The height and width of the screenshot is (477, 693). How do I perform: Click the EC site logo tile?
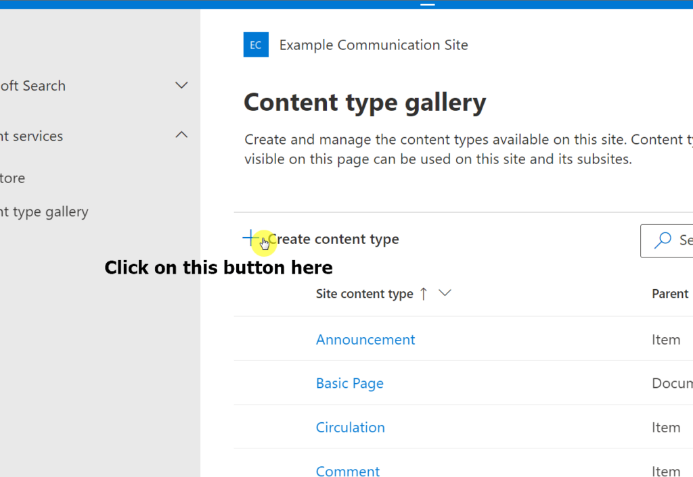(256, 45)
